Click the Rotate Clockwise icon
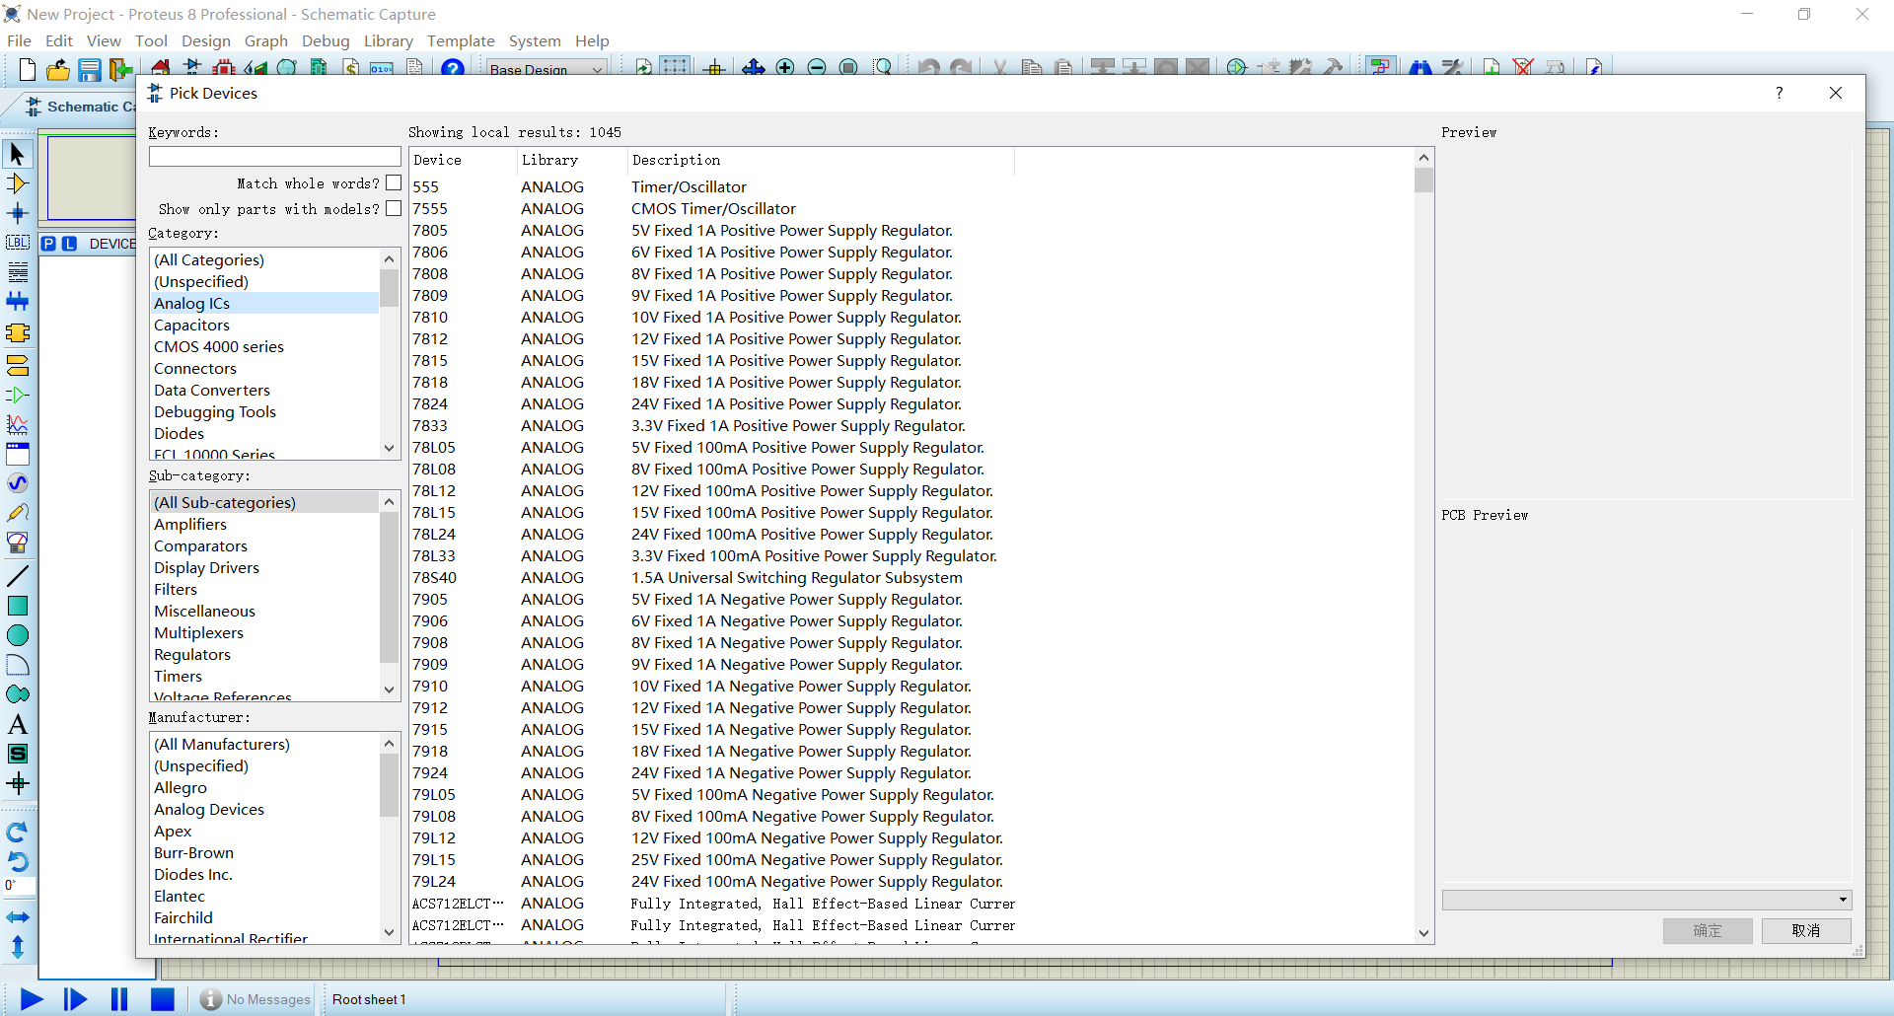 (18, 832)
